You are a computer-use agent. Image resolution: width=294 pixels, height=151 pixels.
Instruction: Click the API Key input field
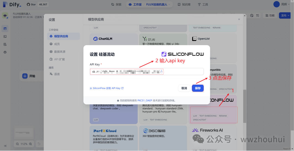147,72
